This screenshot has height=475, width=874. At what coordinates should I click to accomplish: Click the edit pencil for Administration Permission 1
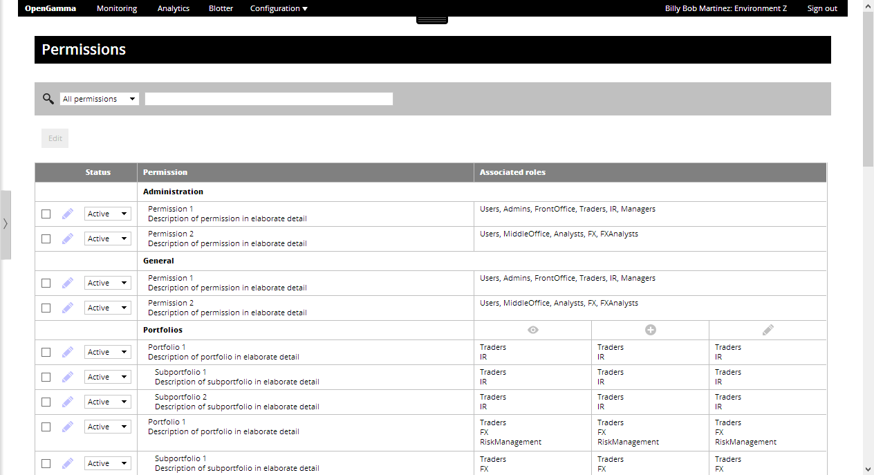[x=67, y=214]
